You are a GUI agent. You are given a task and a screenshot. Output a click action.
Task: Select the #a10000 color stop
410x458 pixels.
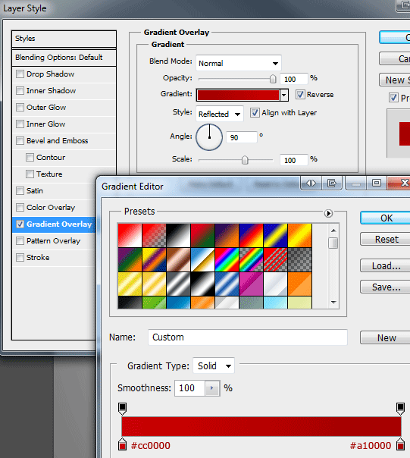(400, 444)
